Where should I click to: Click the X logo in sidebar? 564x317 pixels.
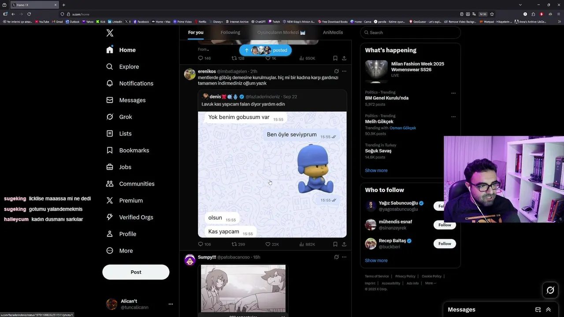(110, 33)
